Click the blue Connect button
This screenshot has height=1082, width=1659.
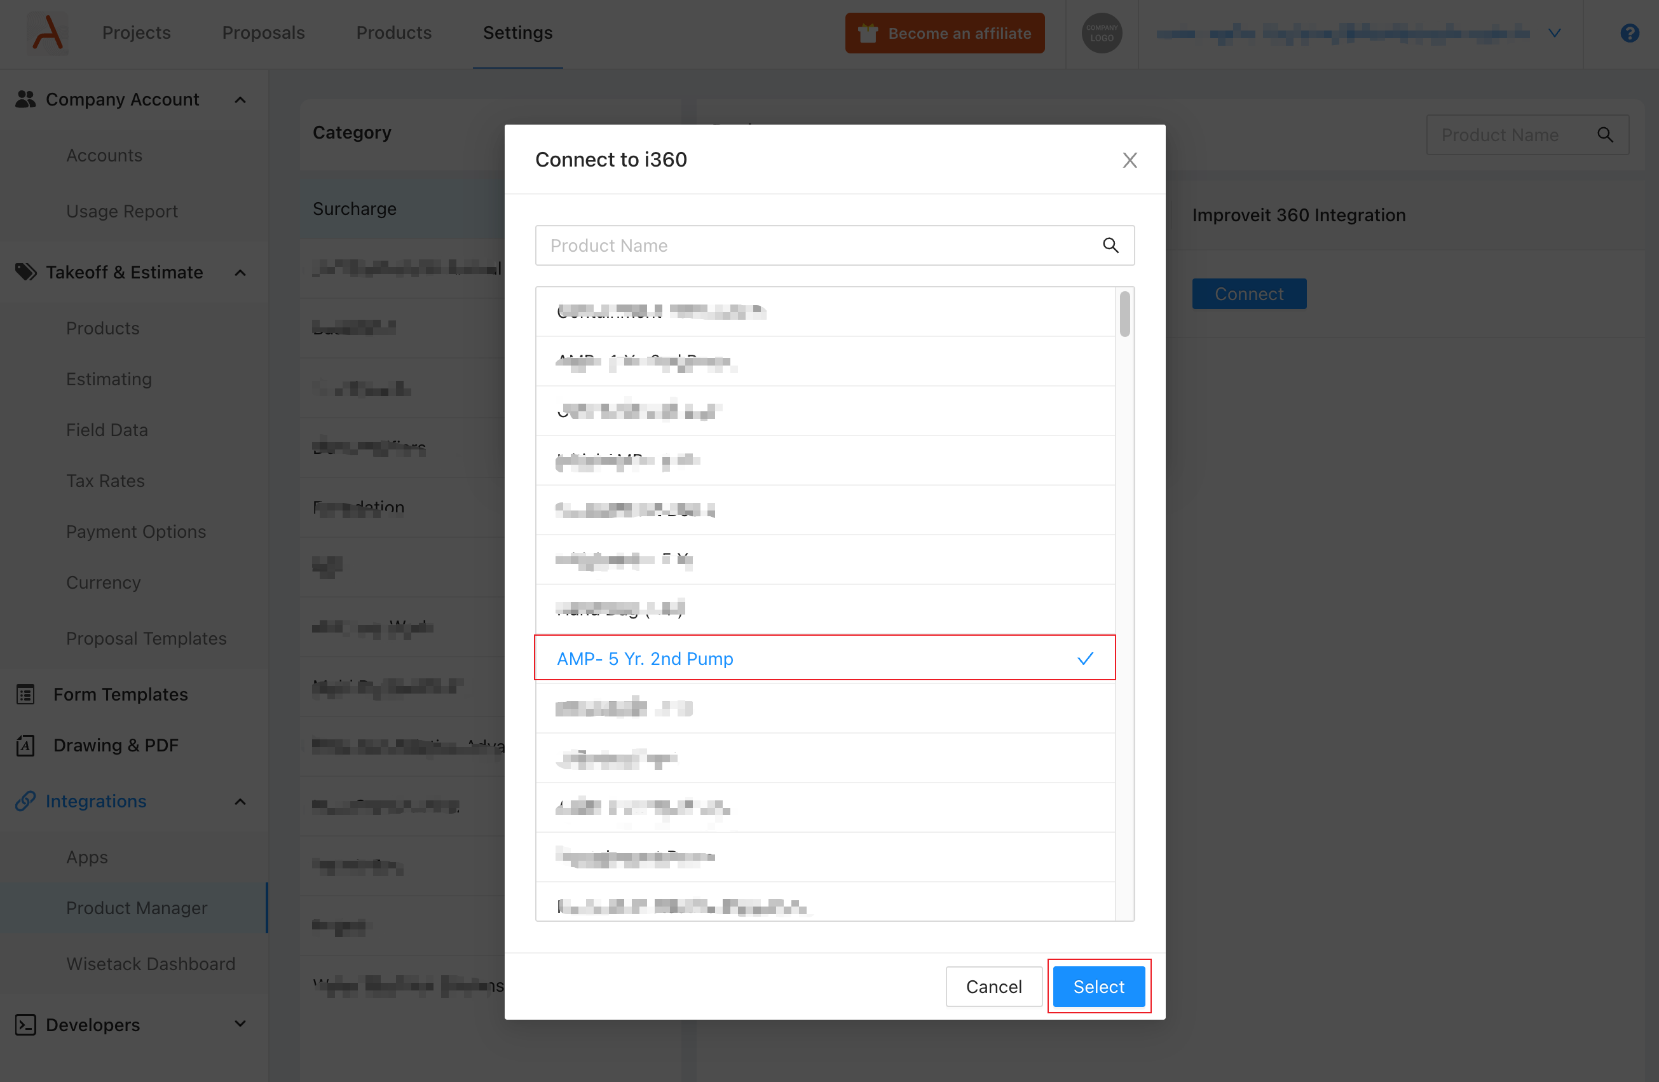click(1249, 294)
